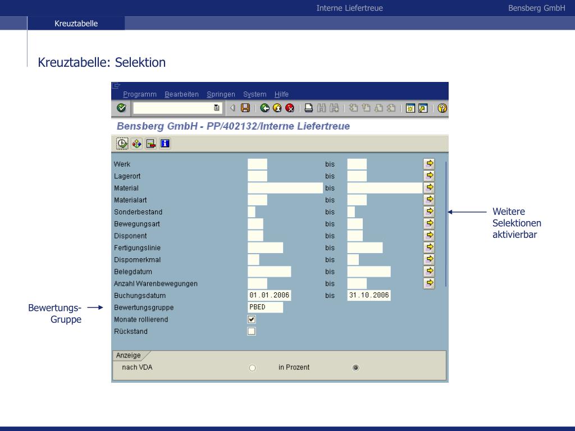Screen dimensions: 575x431
Task: Open the System menu
Action: (254, 94)
